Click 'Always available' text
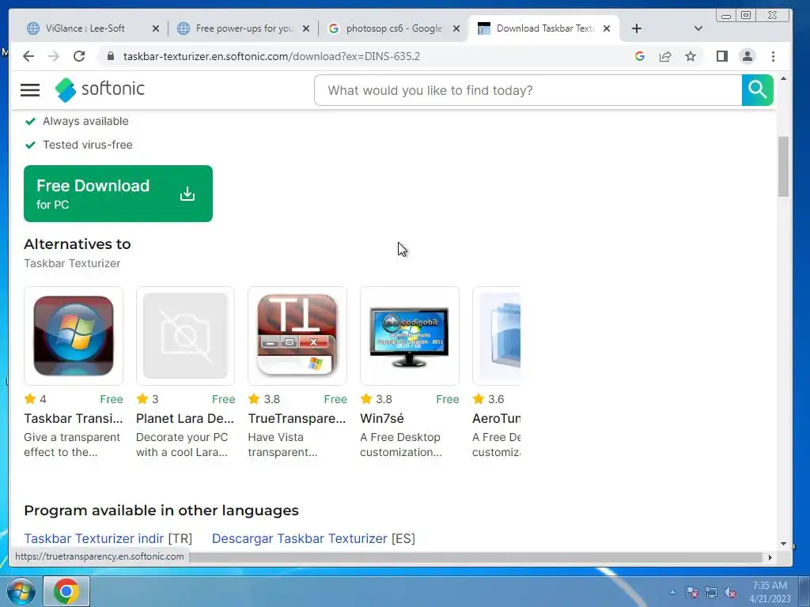810x607 pixels. coord(85,121)
